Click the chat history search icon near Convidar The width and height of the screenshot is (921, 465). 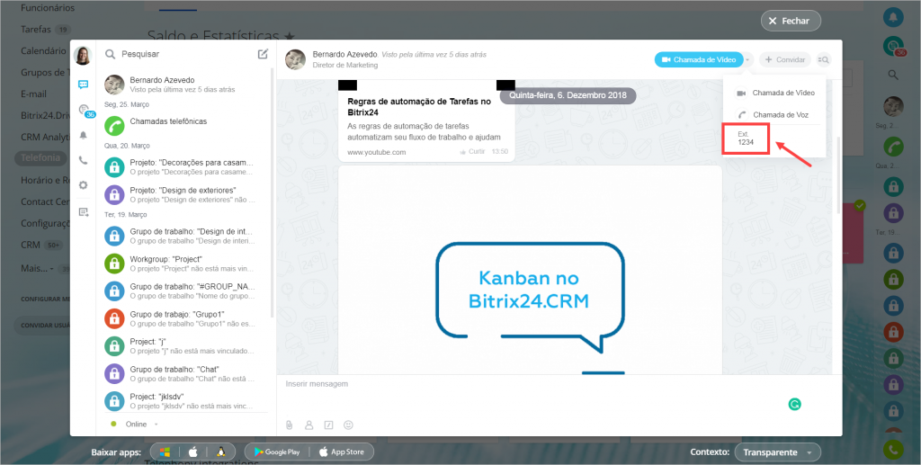pos(823,60)
